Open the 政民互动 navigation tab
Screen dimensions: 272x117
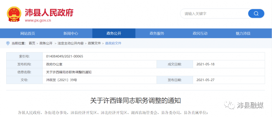click(x=200, y=33)
